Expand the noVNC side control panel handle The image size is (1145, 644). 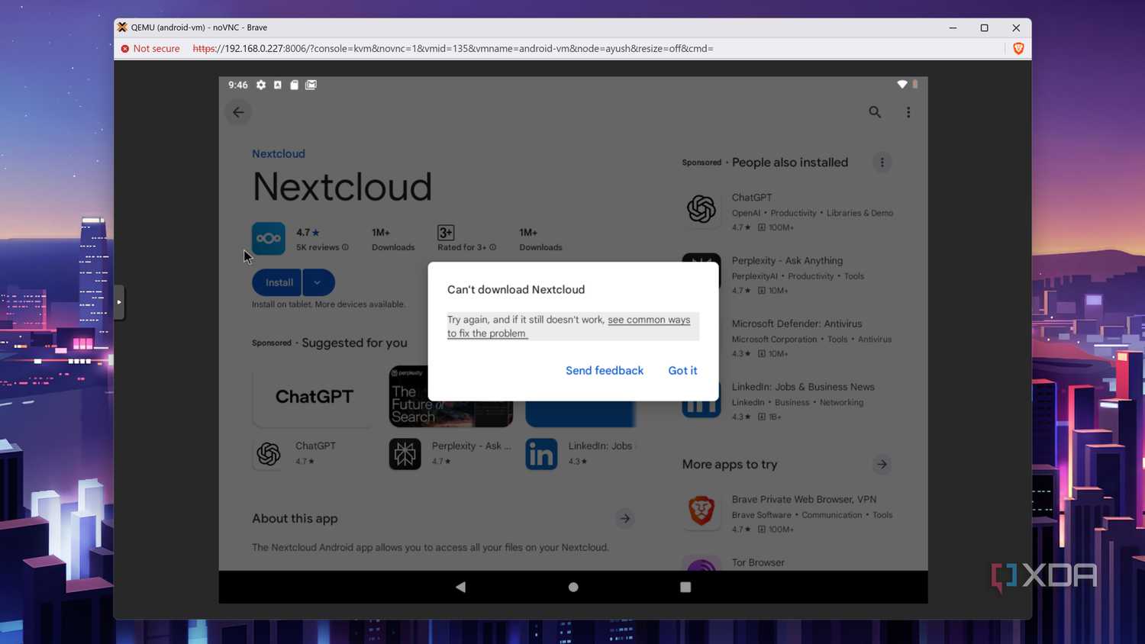[x=119, y=302]
